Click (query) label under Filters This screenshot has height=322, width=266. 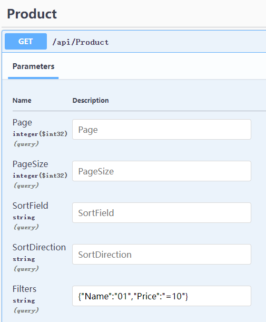[26, 310]
